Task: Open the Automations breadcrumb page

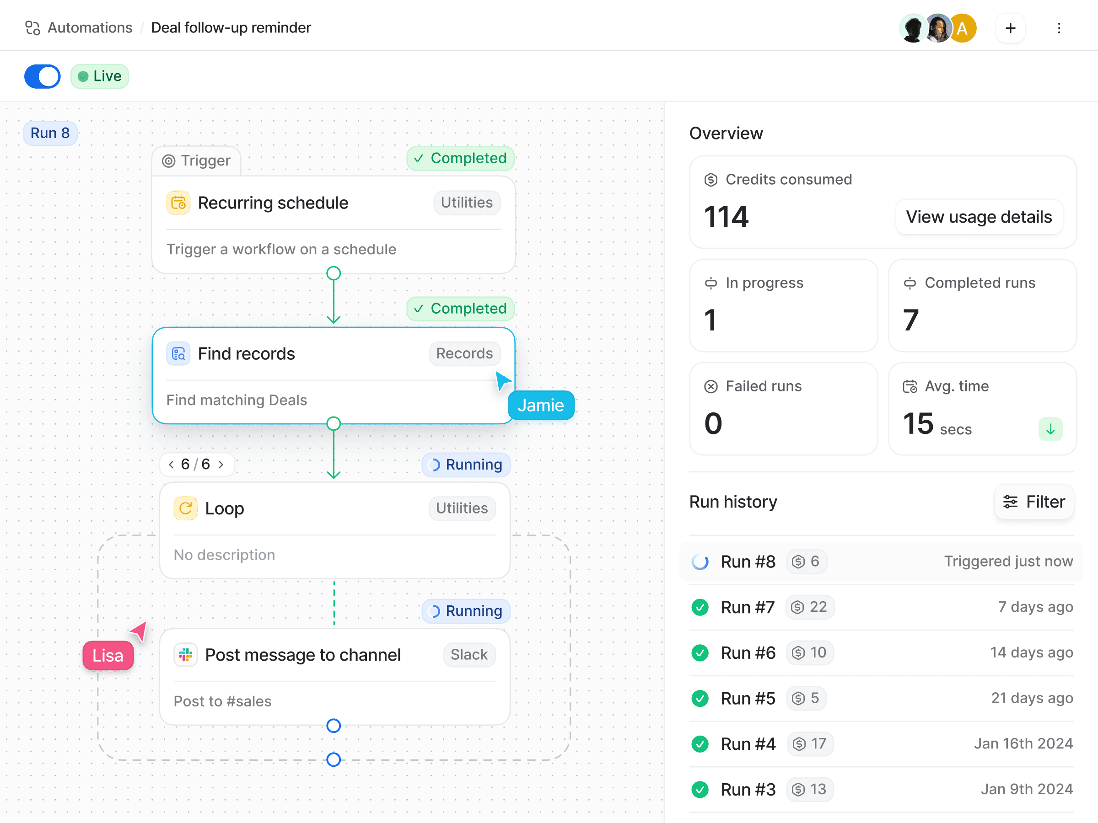Action: pyautogui.click(x=89, y=28)
